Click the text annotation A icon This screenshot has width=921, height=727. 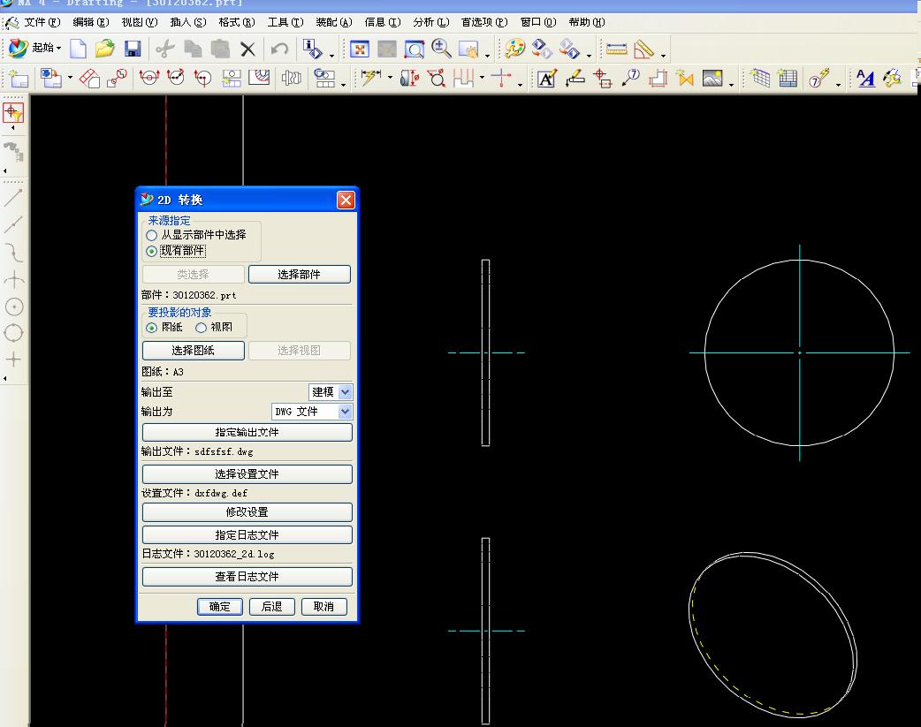[x=546, y=79]
